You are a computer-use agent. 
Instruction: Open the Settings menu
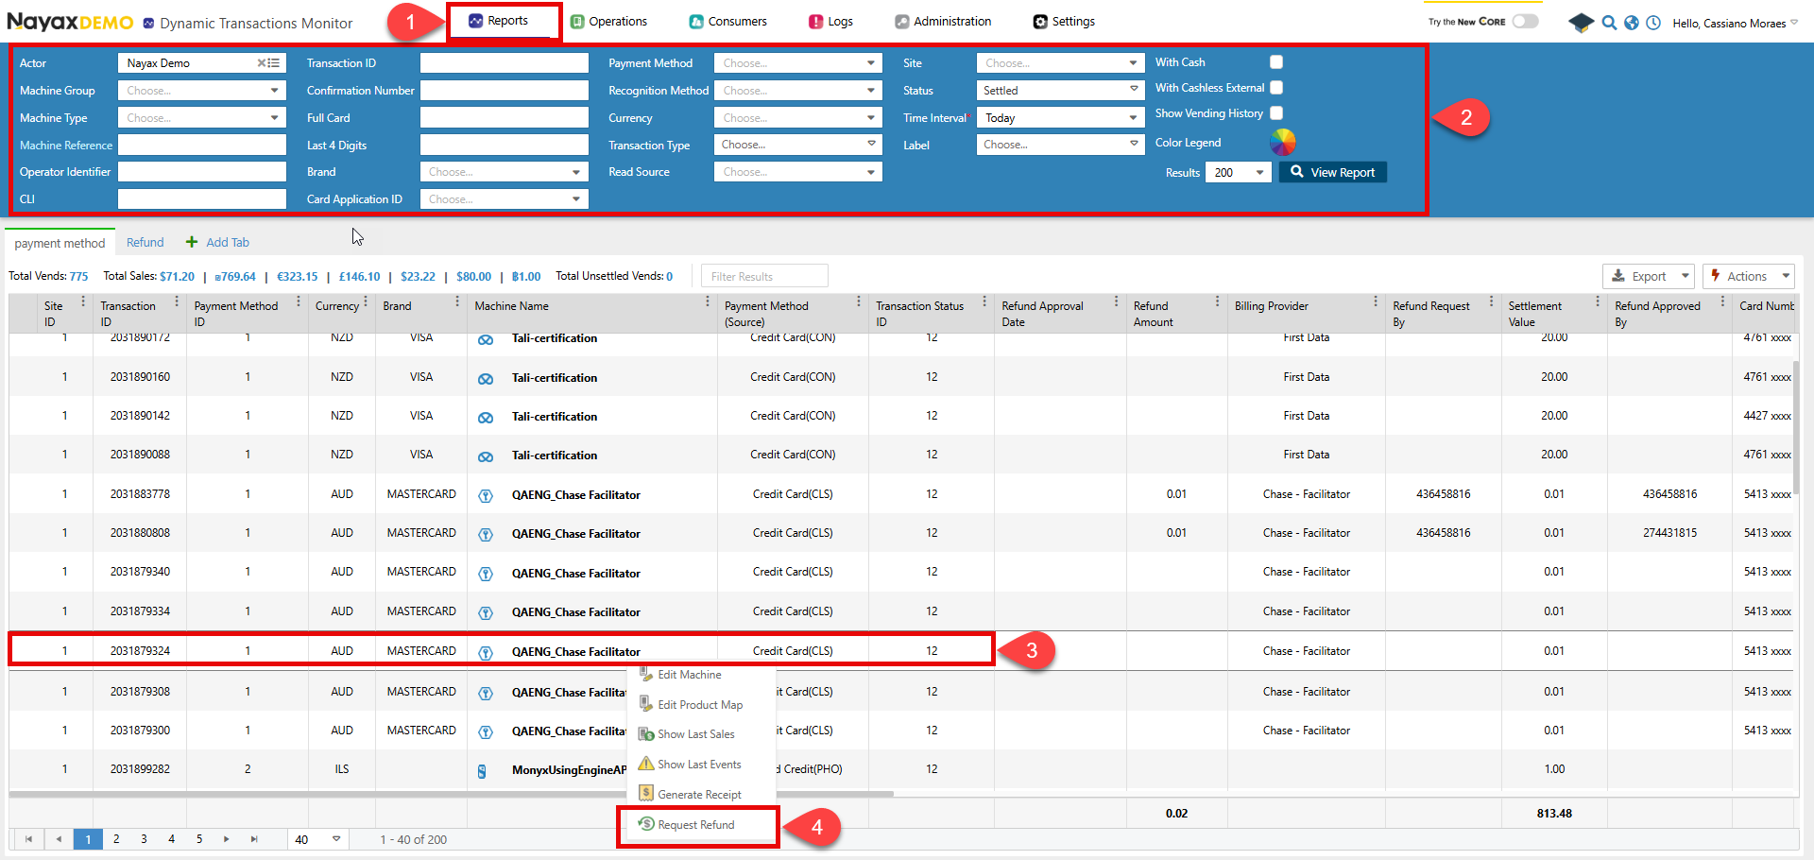1064,21
